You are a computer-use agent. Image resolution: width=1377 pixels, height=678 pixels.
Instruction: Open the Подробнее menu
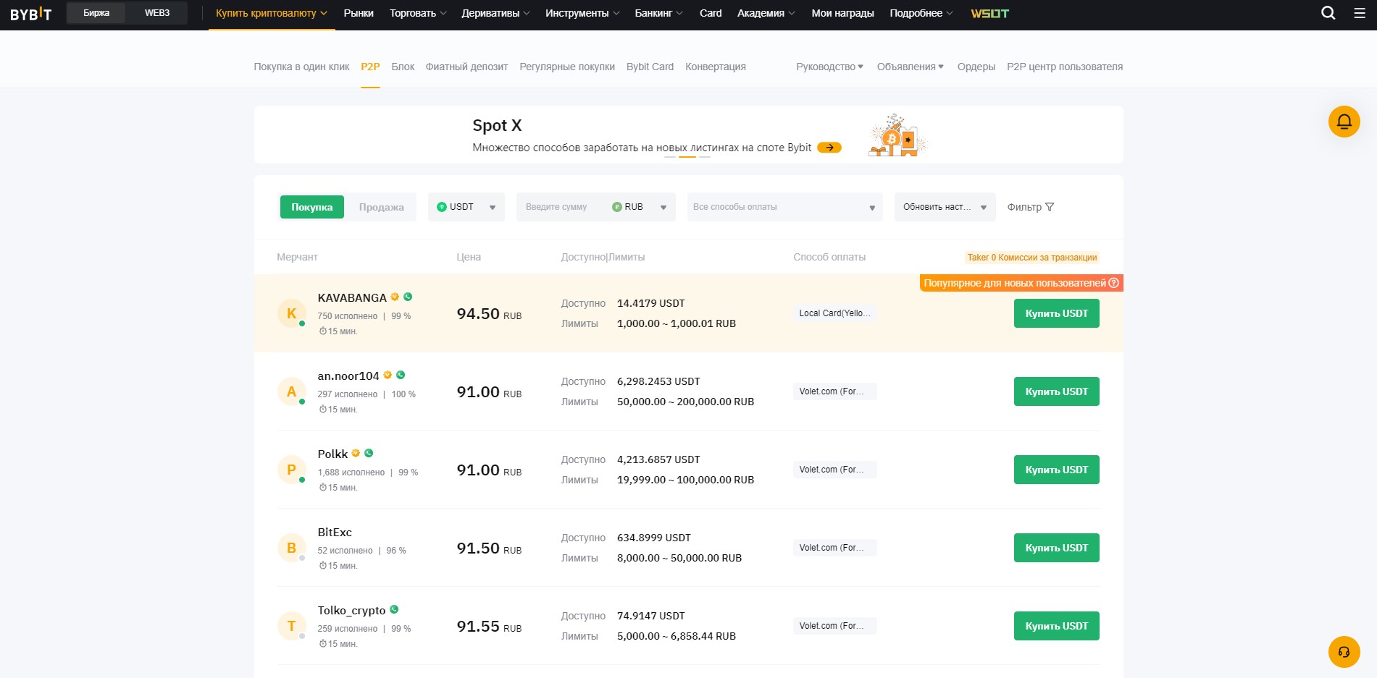(x=921, y=14)
